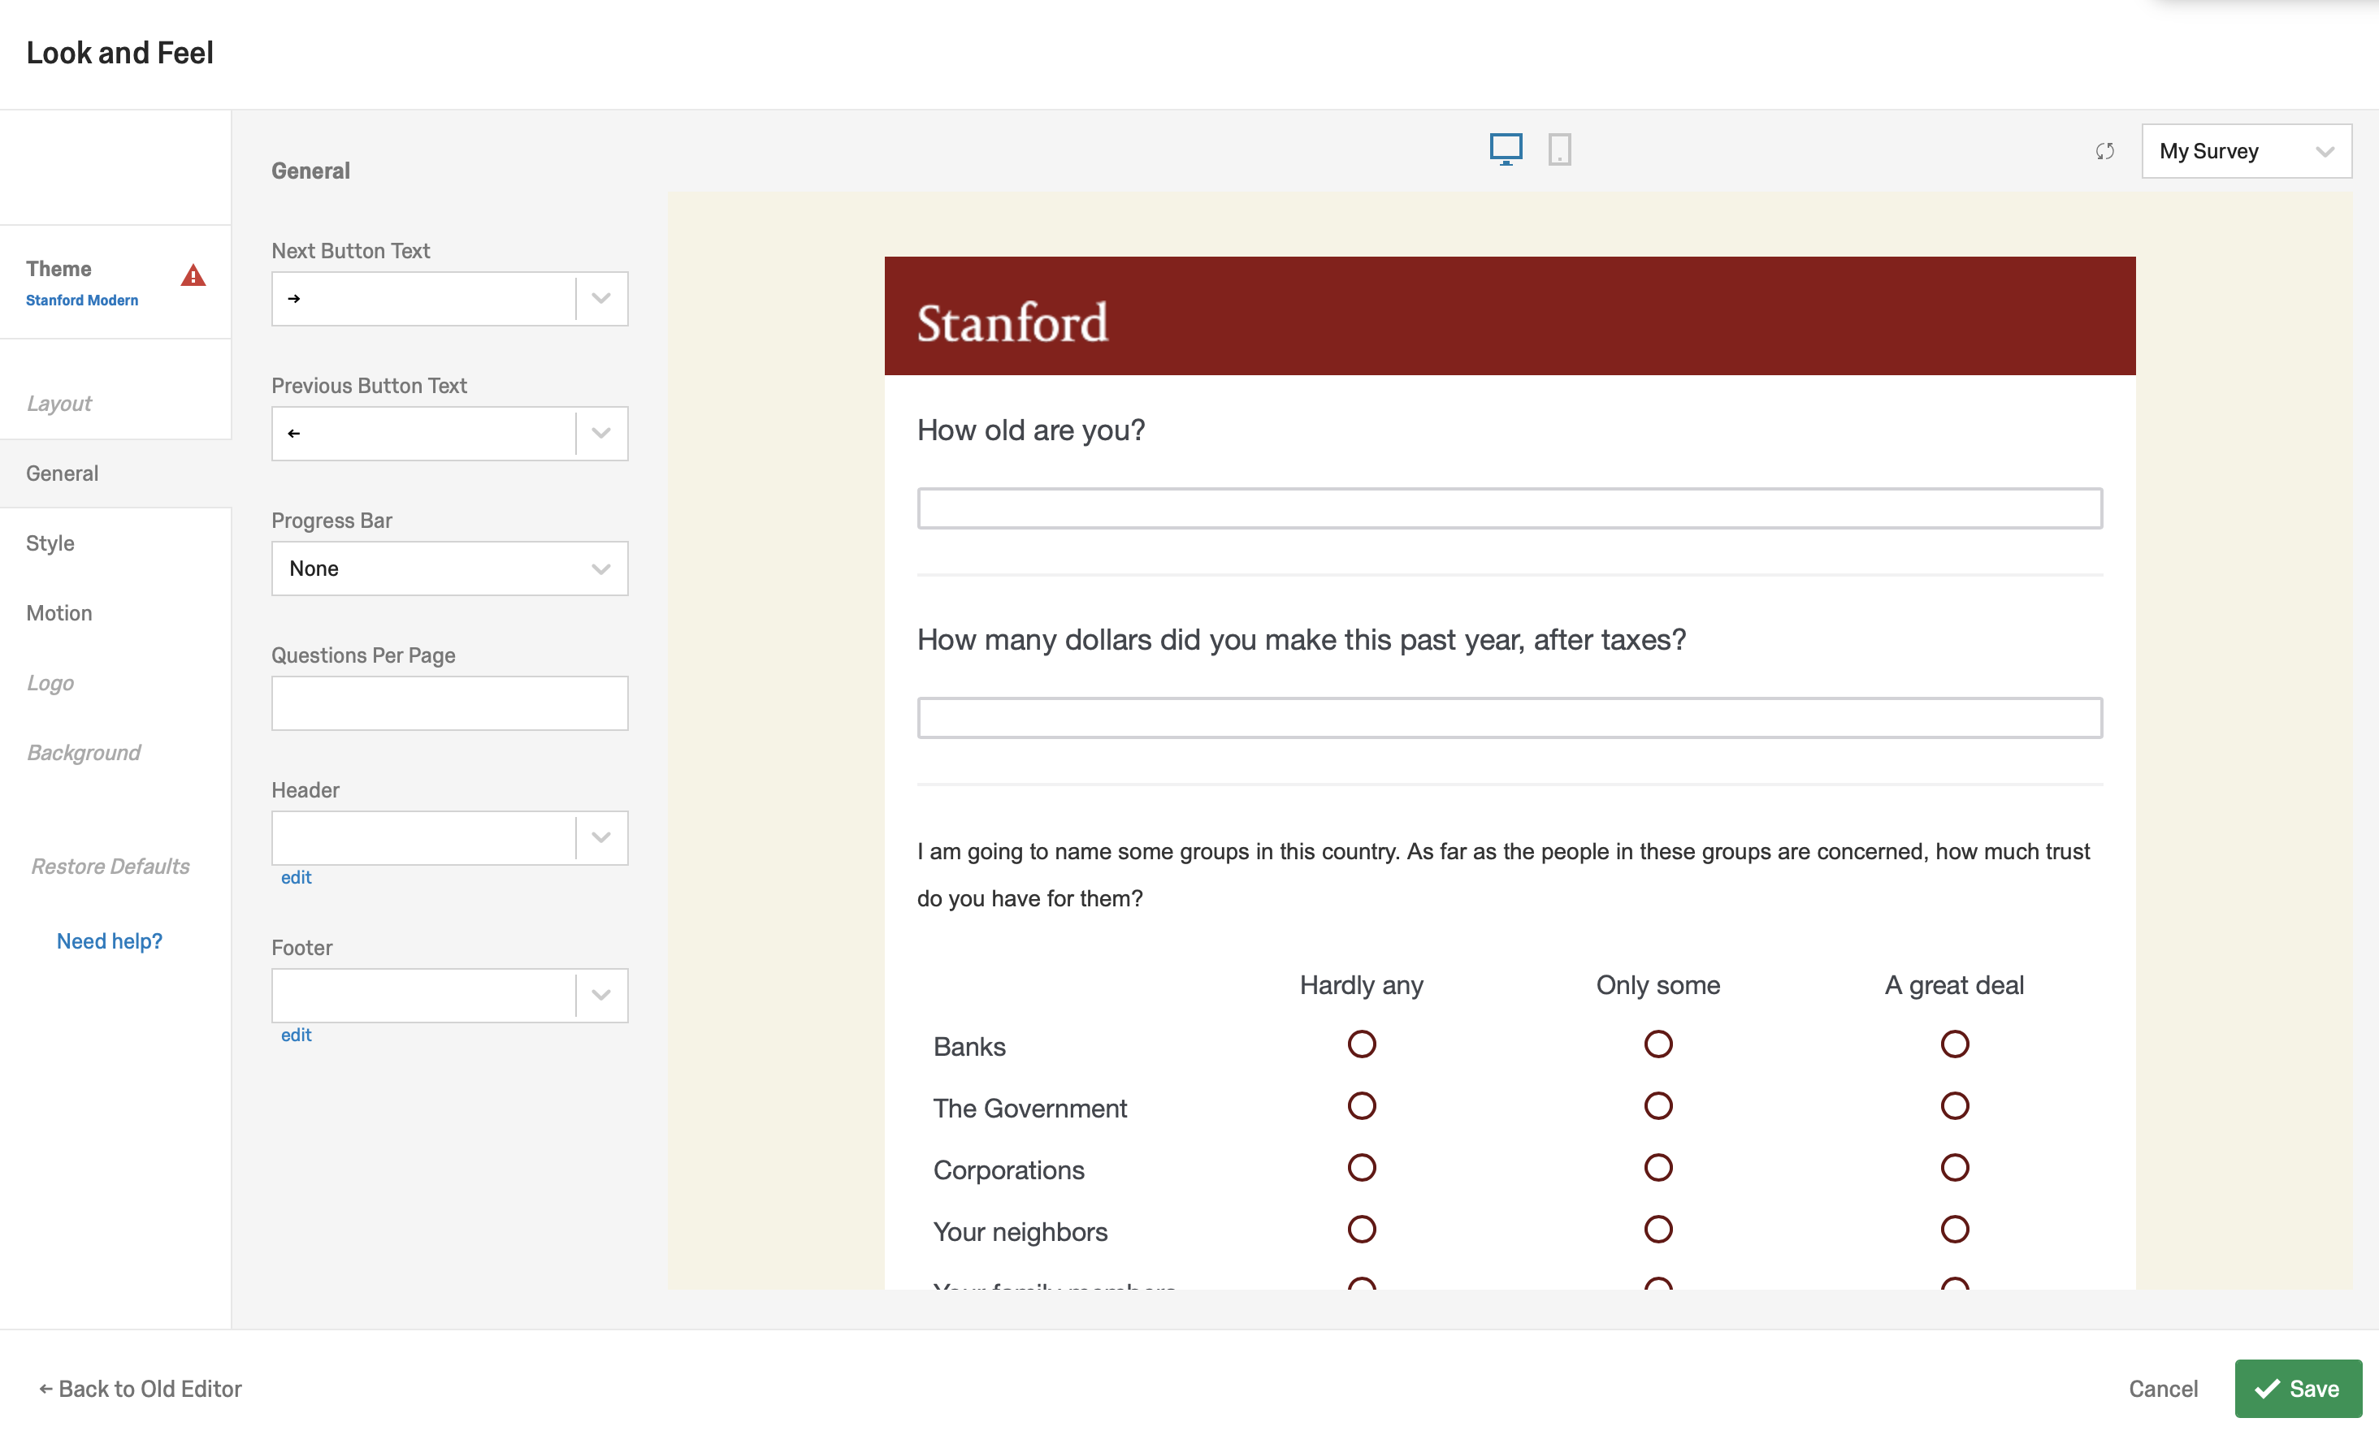Open the Header dropdown chevron
Viewport: 2379px width, 1444px height.
[x=600, y=838]
